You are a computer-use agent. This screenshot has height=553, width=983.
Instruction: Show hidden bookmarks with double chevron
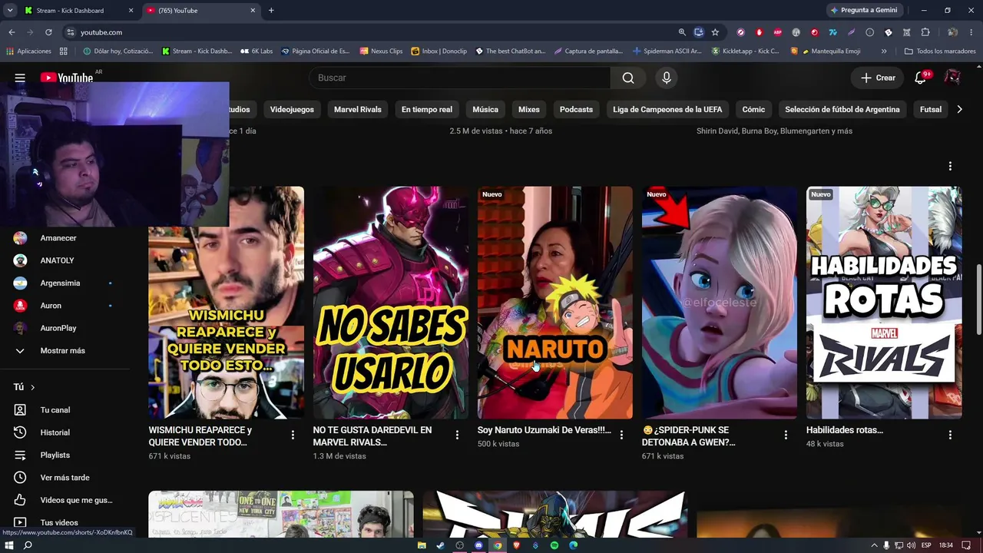[x=884, y=51]
